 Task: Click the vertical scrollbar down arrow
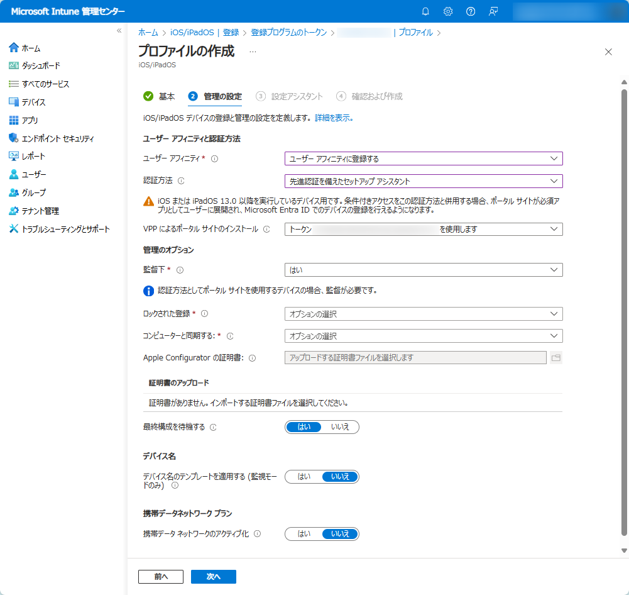(624, 551)
